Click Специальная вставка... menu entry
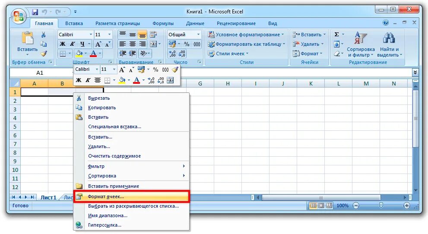The height and width of the screenshot is (234, 428). point(131,126)
